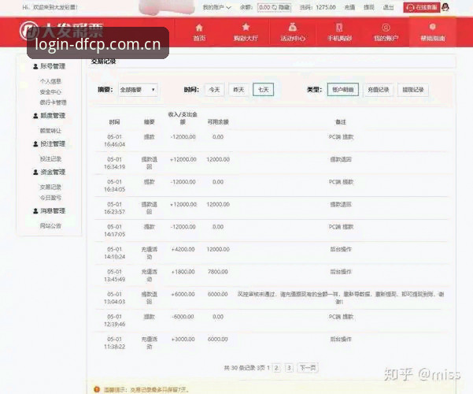
Task: Click the phone icon for 手机购彩
Action: (339, 28)
